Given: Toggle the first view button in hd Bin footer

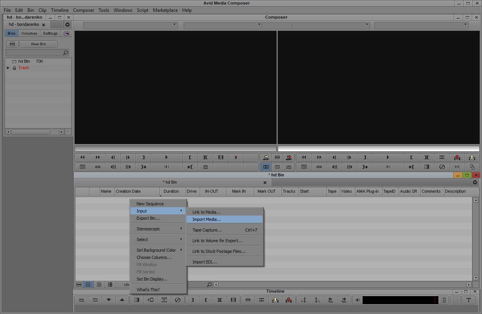Looking at the screenshot, I should tap(79, 284).
